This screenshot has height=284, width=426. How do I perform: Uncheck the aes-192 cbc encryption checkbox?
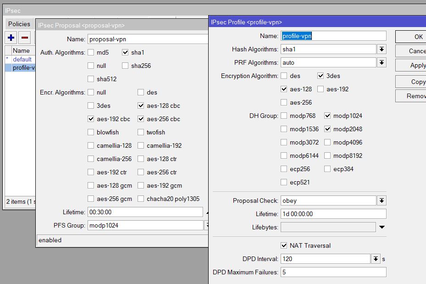tap(91, 119)
